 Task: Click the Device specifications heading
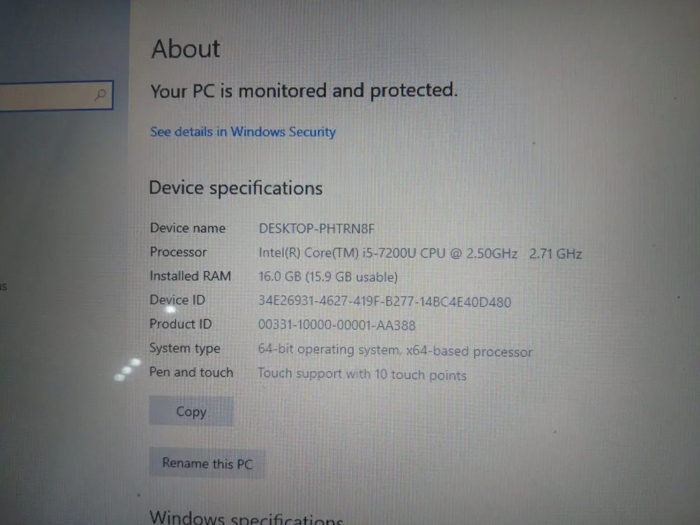point(236,188)
